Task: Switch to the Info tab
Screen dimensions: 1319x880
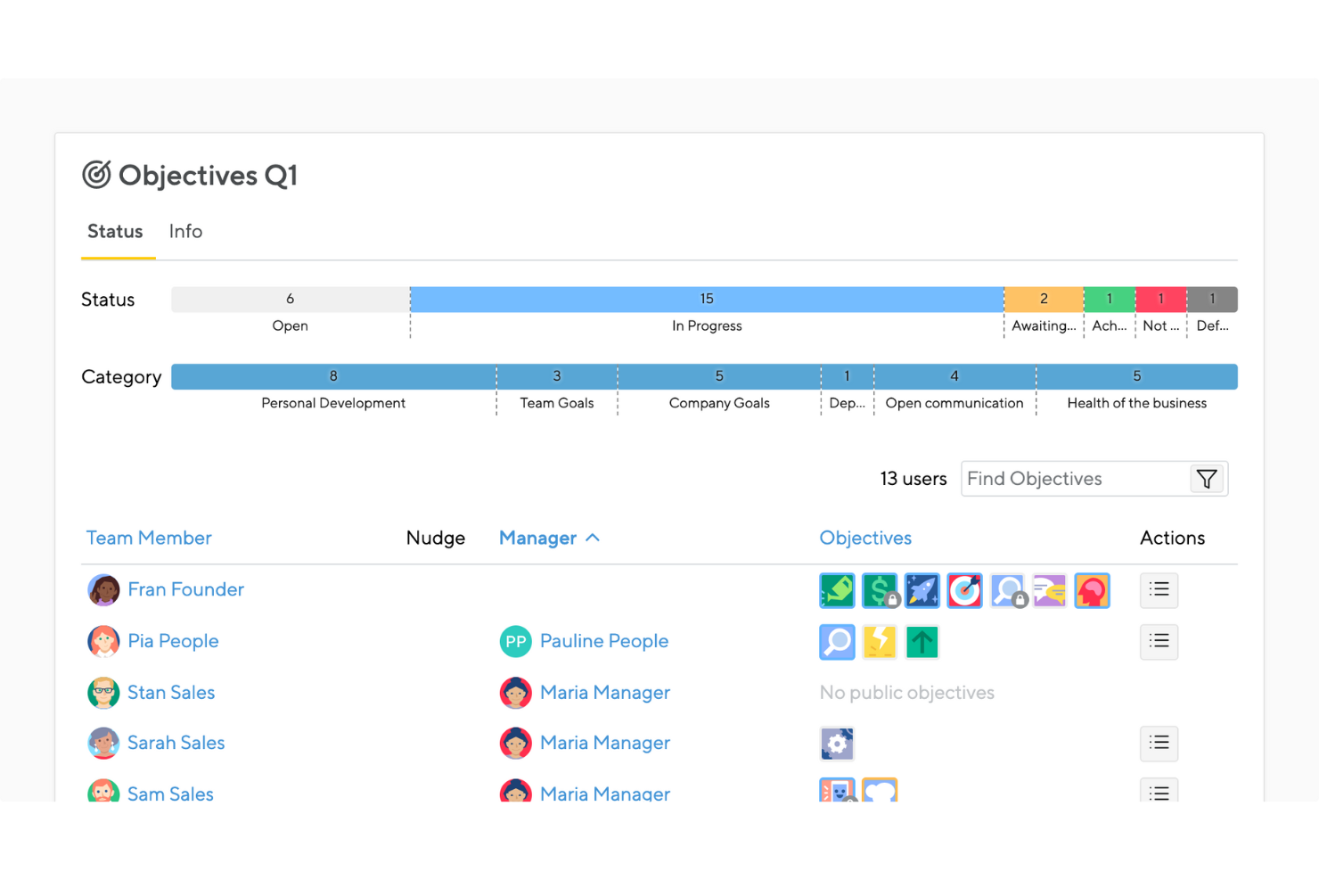Action: coord(185,232)
